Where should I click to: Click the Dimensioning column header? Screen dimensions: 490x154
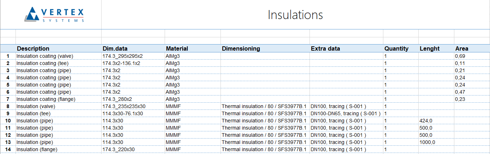pos(241,49)
